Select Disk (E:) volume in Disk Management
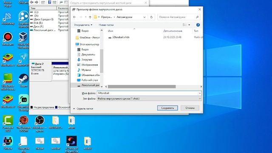This screenshot has height=153, width=272. pos(36,23)
